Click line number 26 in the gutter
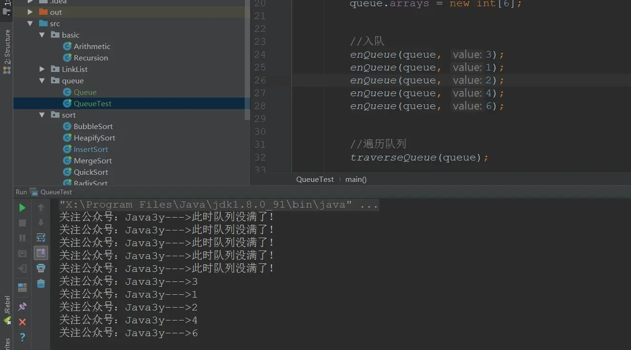The image size is (631, 350). (x=260, y=80)
